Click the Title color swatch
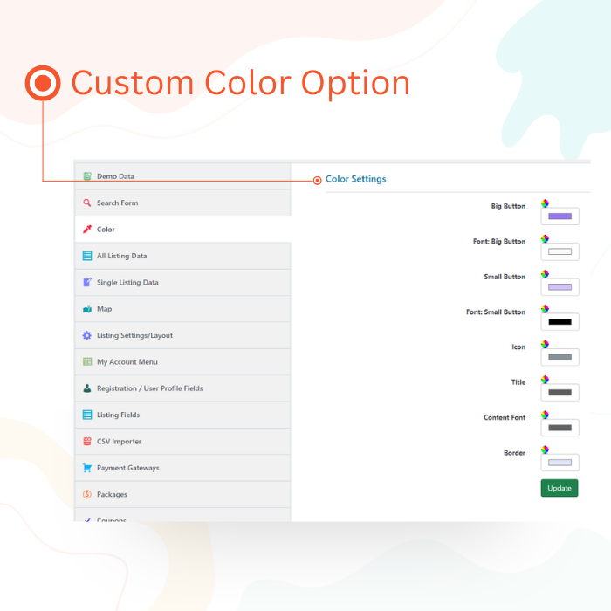The width and height of the screenshot is (611, 611). (x=560, y=393)
